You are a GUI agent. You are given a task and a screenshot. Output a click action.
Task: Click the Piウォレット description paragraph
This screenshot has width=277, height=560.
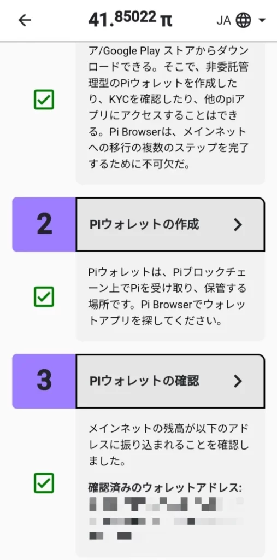[167, 296]
